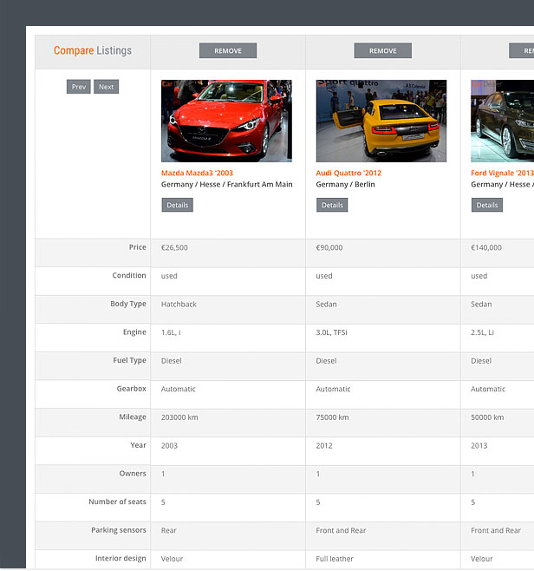Open the Audi Quattro '2012 title link

pos(348,173)
